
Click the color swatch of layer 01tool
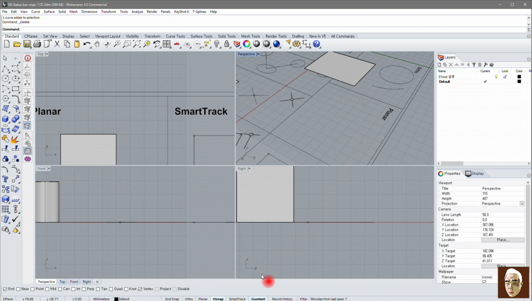pos(519,77)
